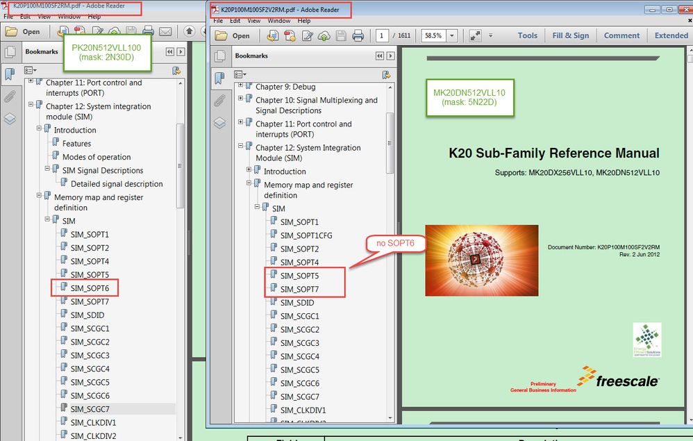This screenshot has height=441, width=693.
Task: Toggle Read Mode arrows icon in right window
Action: coord(476,36)
